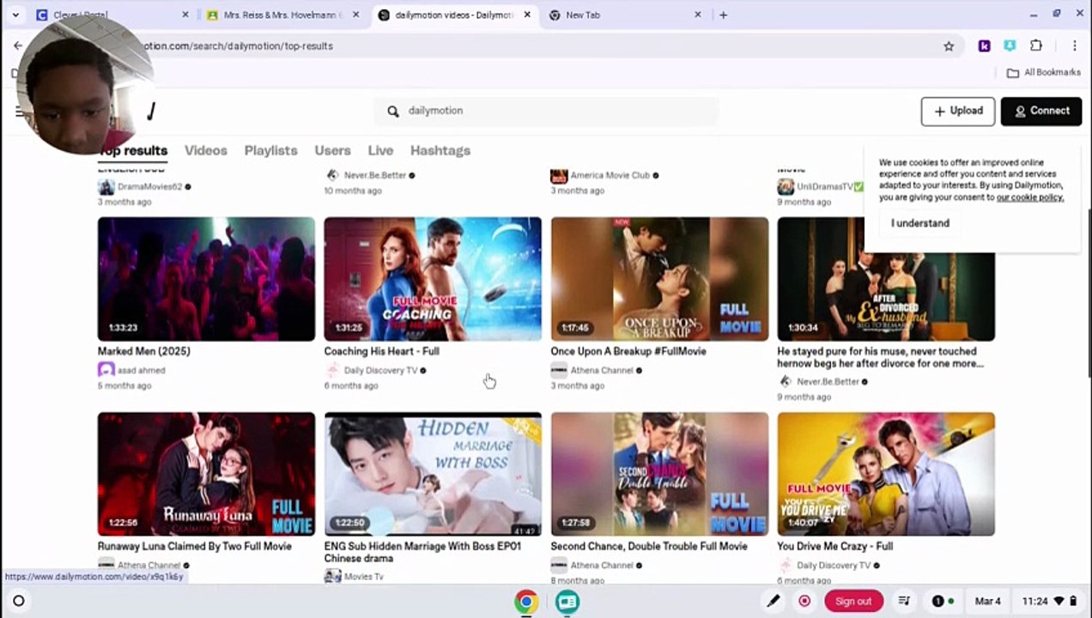Click the page vertical scrollbar
1092x618 pixels.
click(x=1088, y=292)
